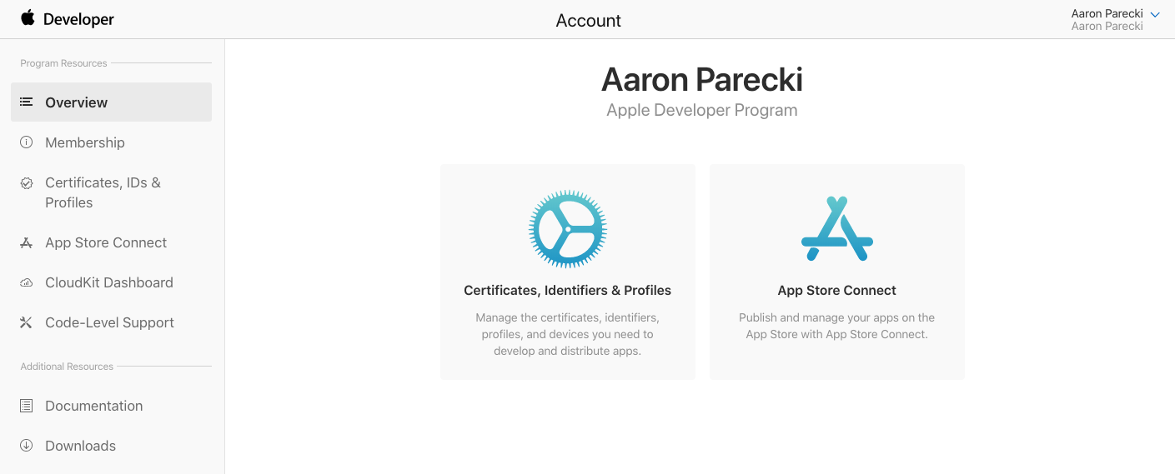Click the Developer text link in header

point(78,19)
